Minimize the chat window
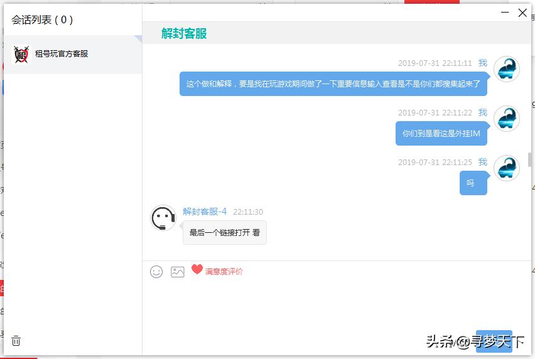This screenshot has height=359, width=535. (x=505, y=13)
